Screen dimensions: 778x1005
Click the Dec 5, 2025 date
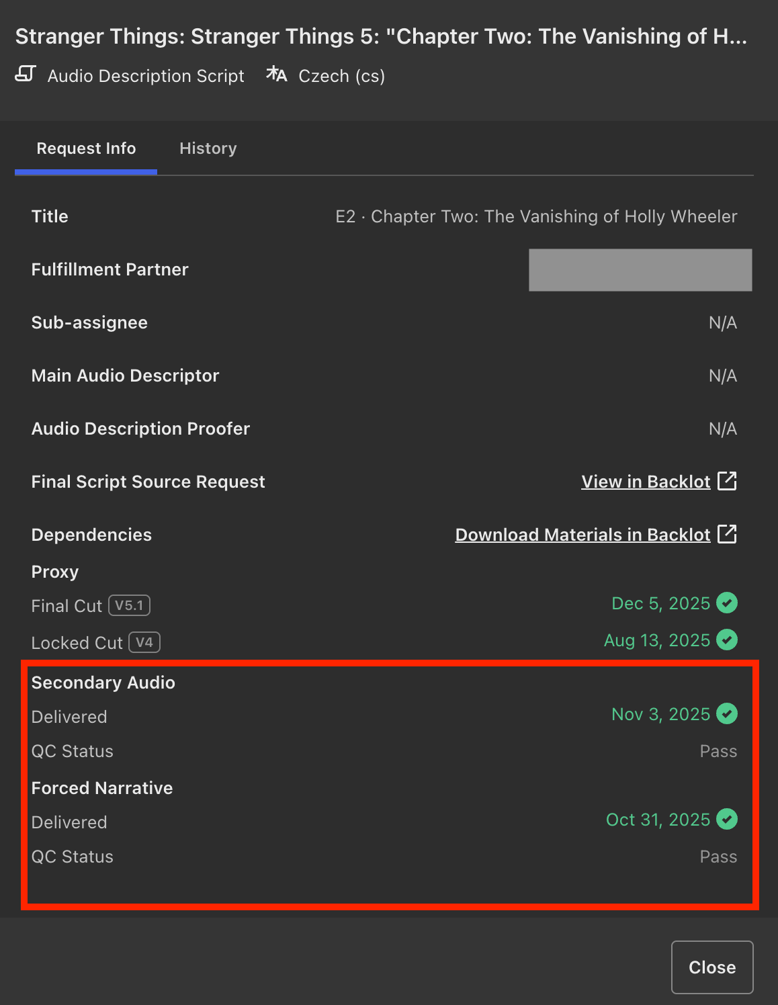(660, 603)
